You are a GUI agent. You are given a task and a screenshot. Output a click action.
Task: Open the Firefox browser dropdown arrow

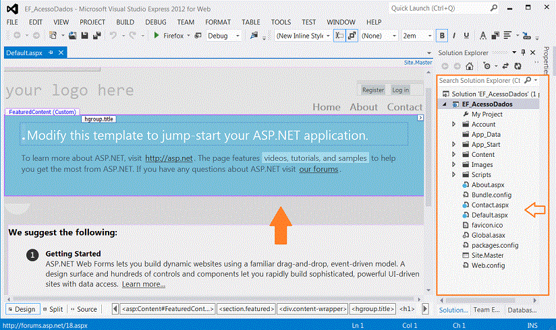click(x=189, y=36)
